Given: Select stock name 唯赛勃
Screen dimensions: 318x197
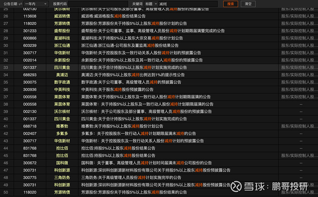Looking at the screenshot, I should click(62, 126).
